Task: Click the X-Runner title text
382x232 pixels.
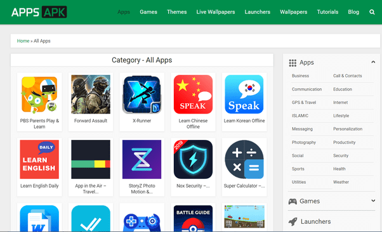Action: (x=142, y=120)
